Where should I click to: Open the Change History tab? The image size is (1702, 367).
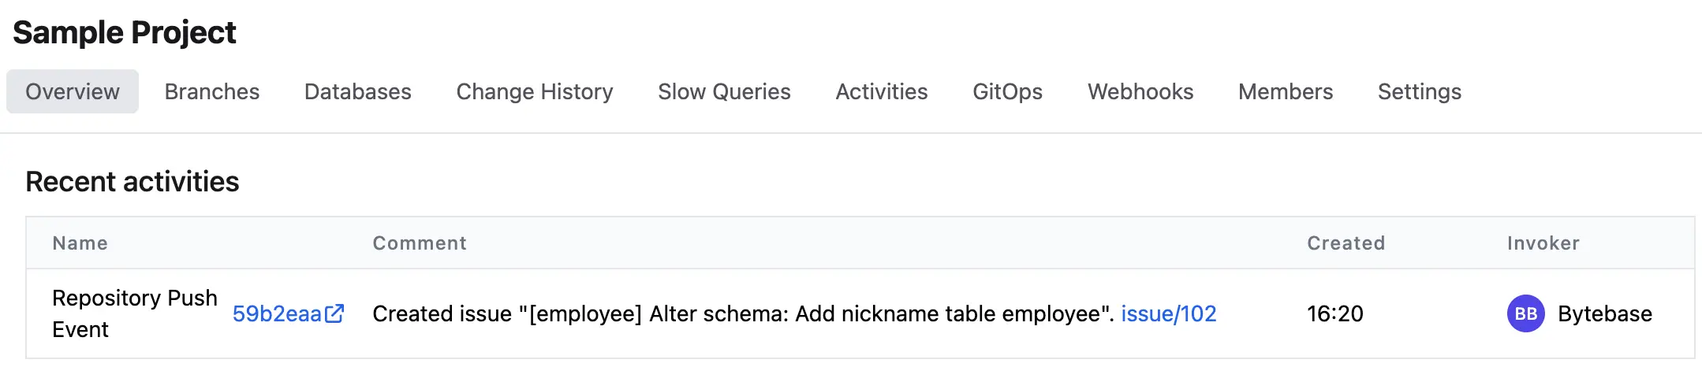click(x=535, y=91)
